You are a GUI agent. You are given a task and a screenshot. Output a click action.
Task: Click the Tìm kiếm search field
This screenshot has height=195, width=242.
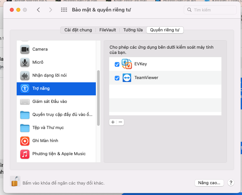pos(210,10)
